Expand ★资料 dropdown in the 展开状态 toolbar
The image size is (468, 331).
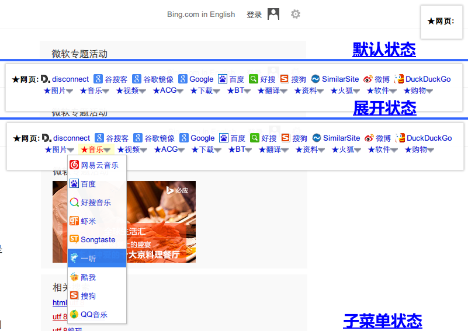pos(309,90)
